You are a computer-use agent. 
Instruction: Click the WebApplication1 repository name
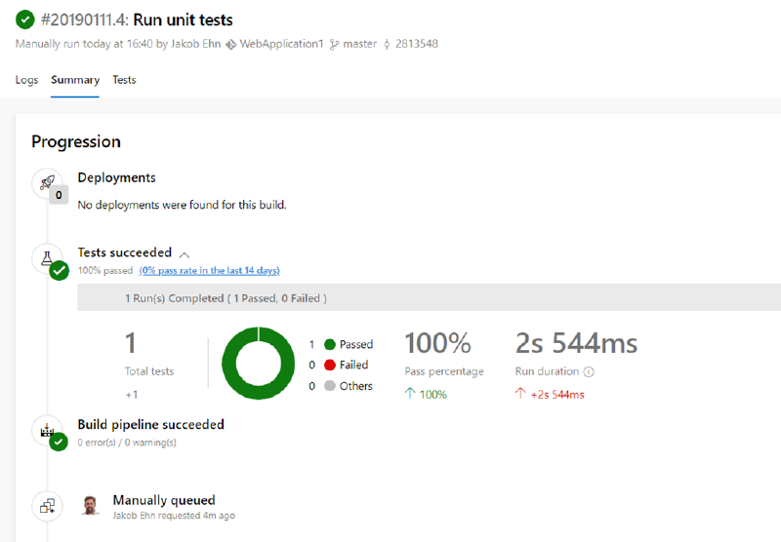point(281,44)
